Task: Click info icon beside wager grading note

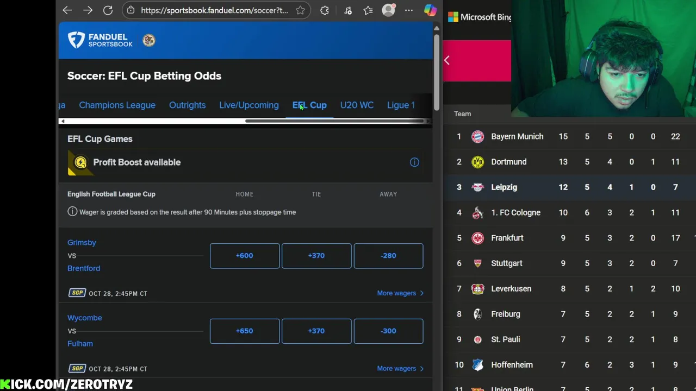Action: click(x=72, y=212)
